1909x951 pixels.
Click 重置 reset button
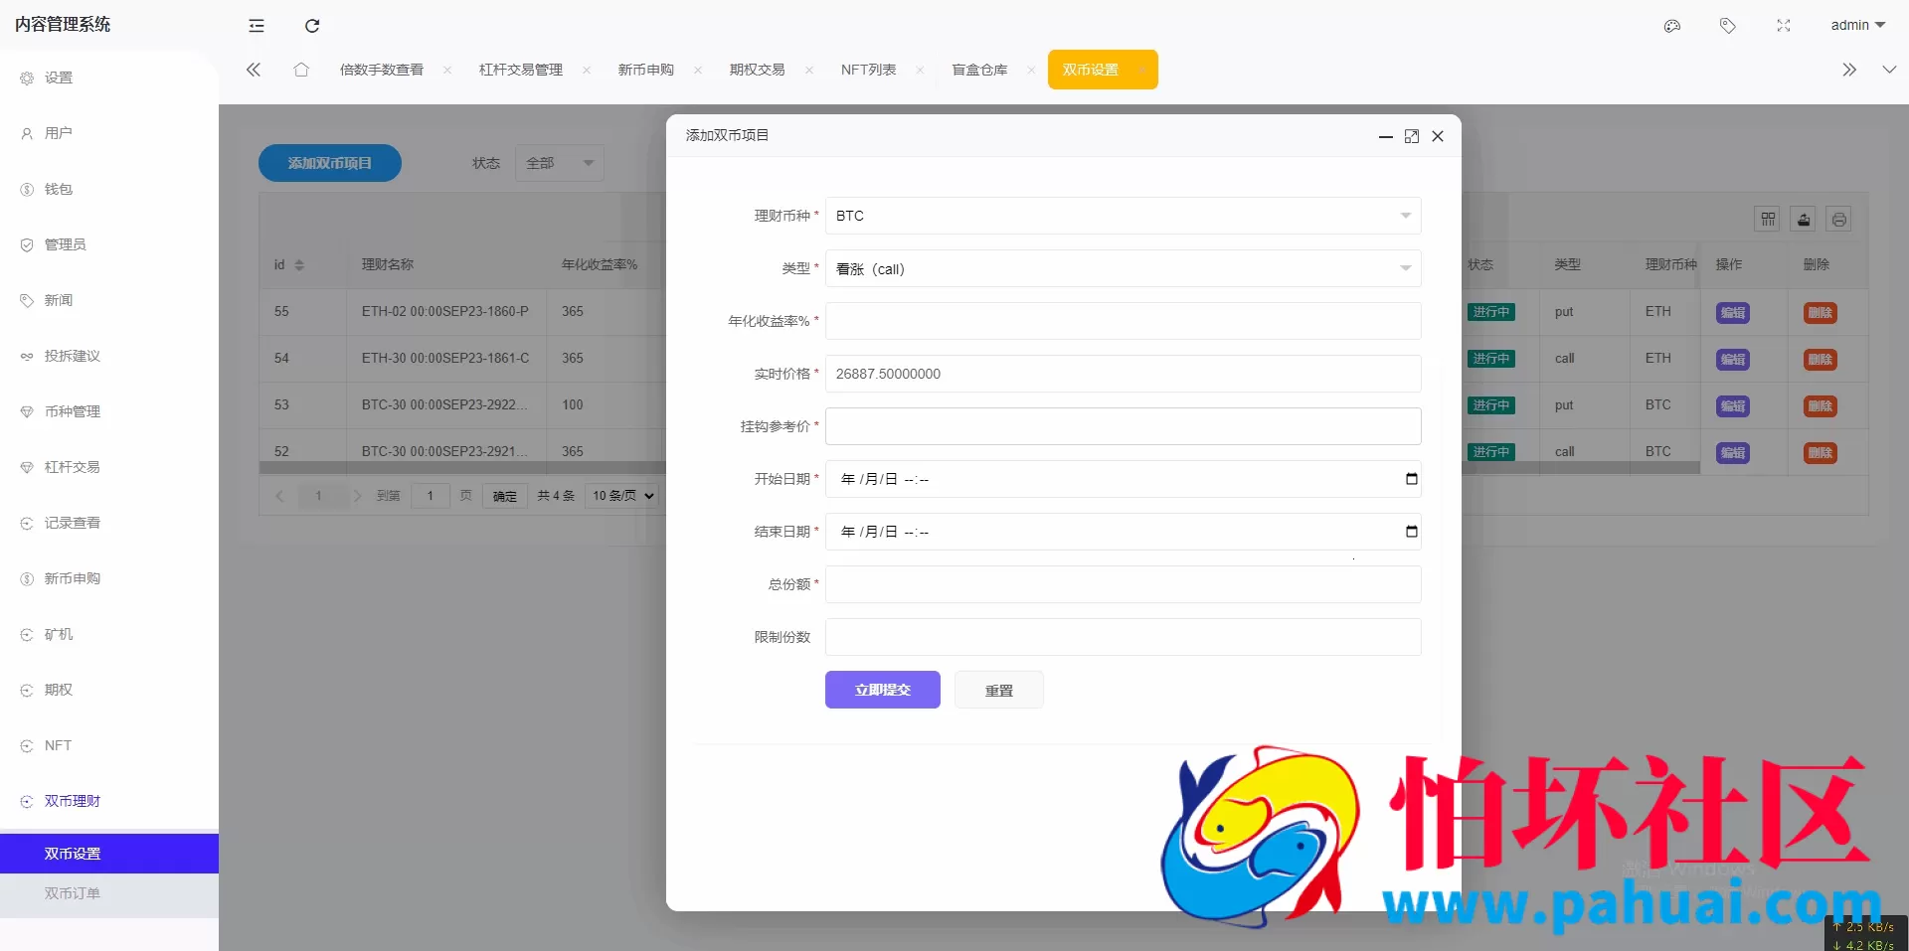click(x=999, y=690)
